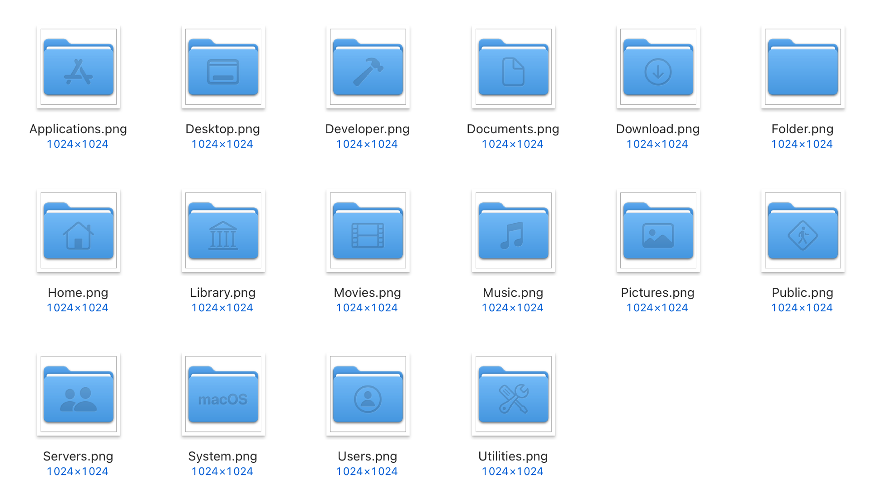Image resolution: width=883 pixels, height=497 pixels.
Task: Click the Desktop folder icon thumbnail
Action: pyautogui.click(x=223, y=67)
